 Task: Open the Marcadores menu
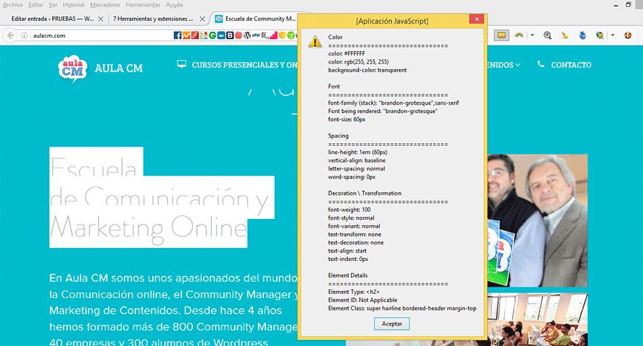pyautogui.click(x=105, y=5)
